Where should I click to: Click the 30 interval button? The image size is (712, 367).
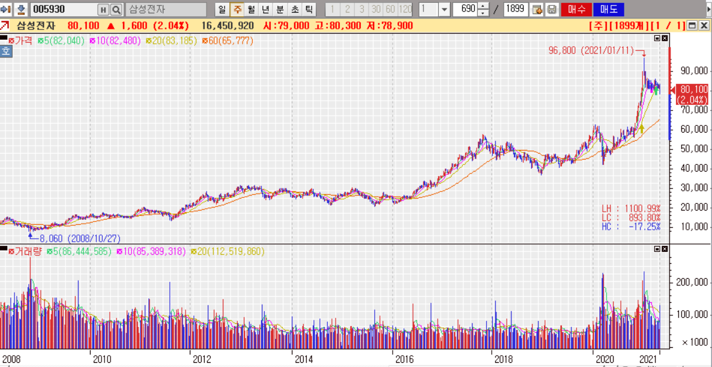[376, 9]
